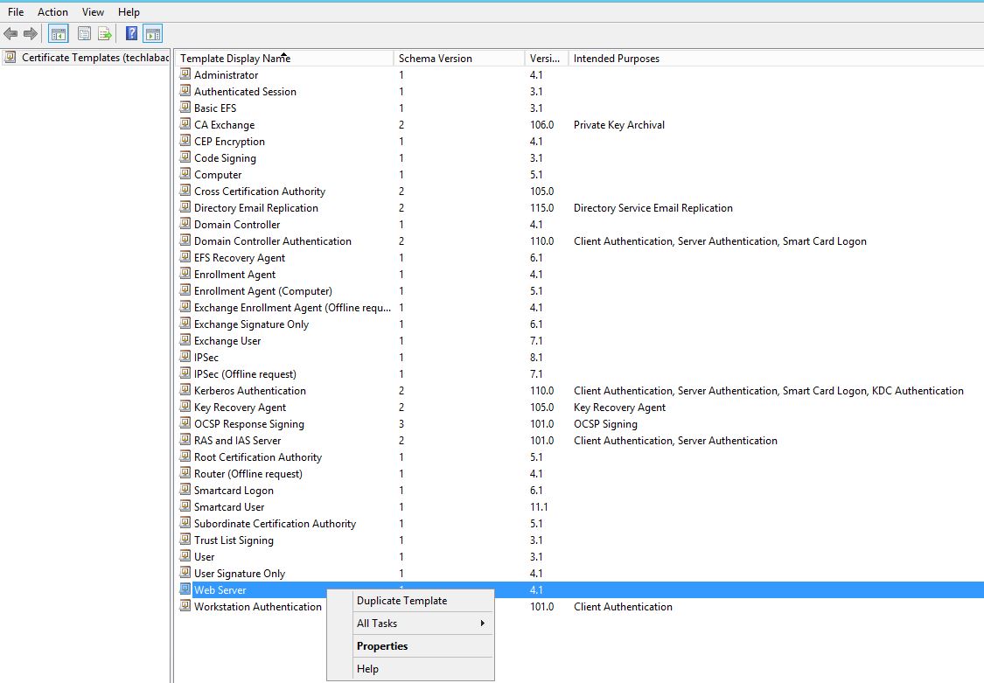Select the Smartcard User row
The width and height of the screenshot is (984, 683).
[579, 506]
